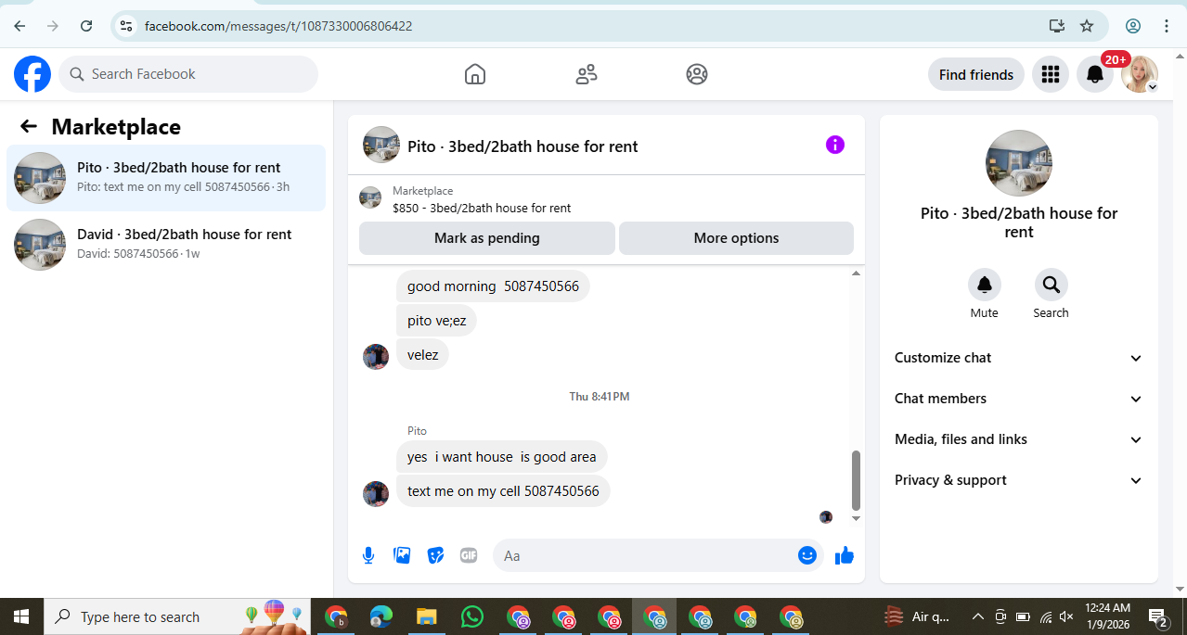
Task: Open the Groups icon in top navigation
Action: pos(697,74)
